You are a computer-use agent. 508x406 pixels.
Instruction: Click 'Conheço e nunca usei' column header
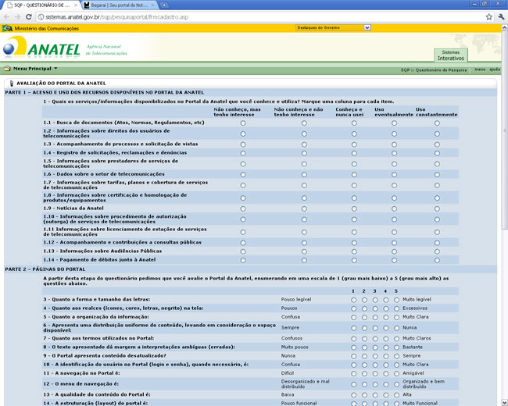tap(349, 112)
